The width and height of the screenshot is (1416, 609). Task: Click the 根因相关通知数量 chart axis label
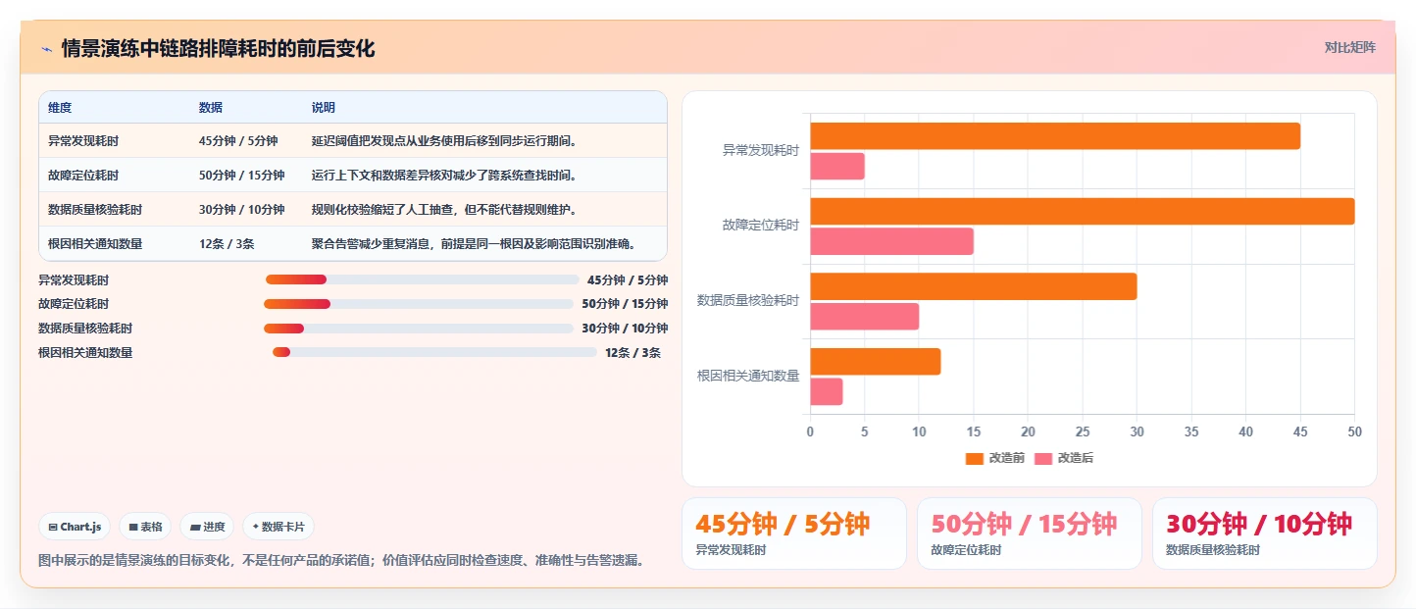pos(748,376)
